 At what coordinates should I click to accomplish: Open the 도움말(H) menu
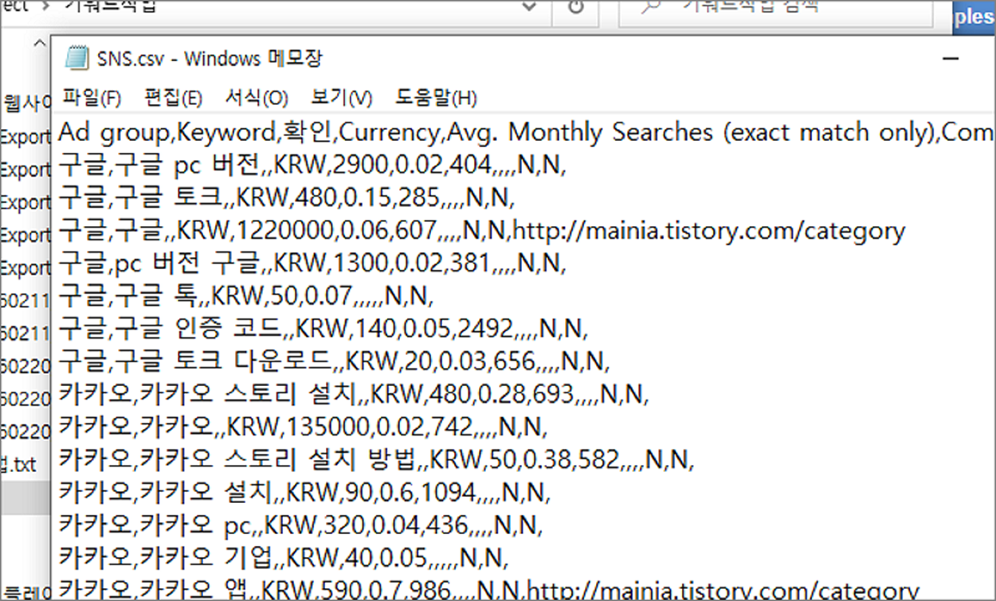click(x=436, y=98)
